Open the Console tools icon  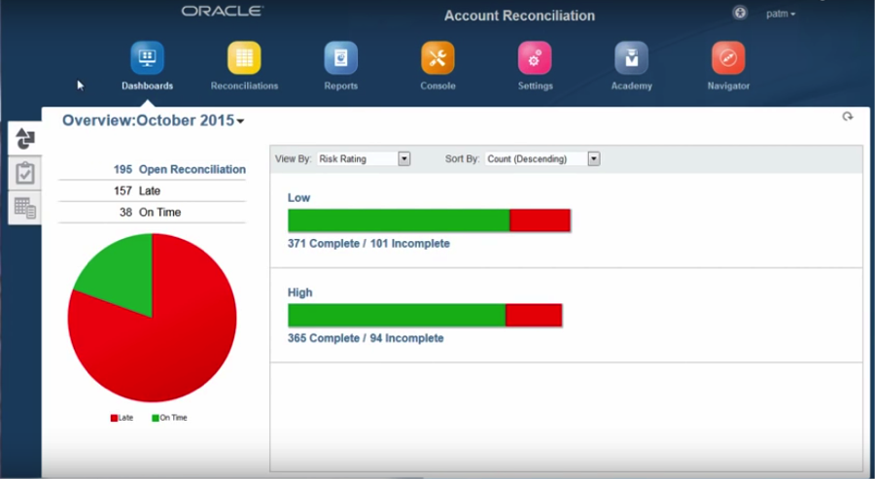(x=437, y=57)
